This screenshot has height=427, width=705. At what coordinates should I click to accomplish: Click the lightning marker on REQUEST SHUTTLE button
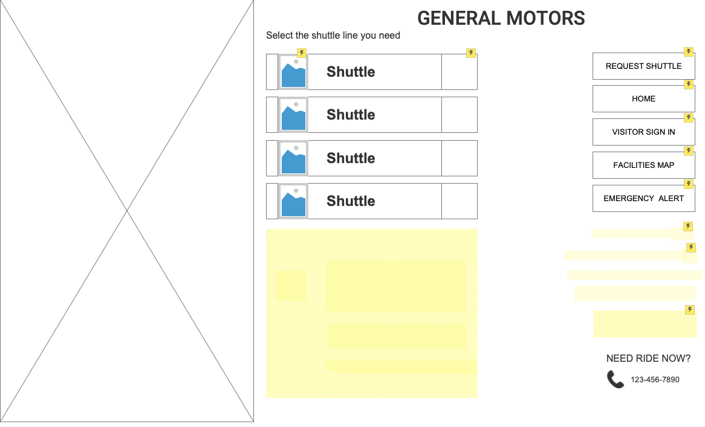pos(688,51)
